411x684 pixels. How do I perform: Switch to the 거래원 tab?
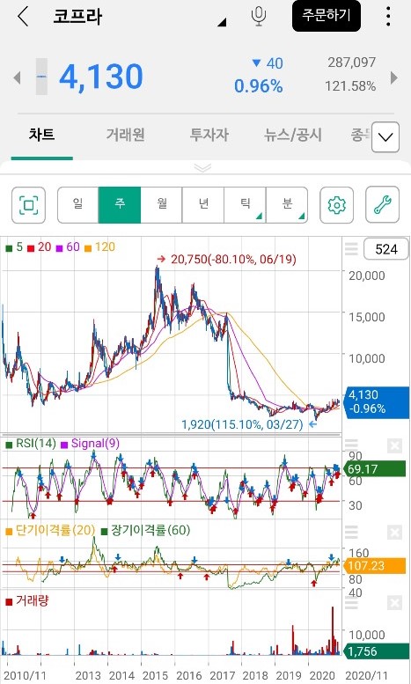pos(125,135)
